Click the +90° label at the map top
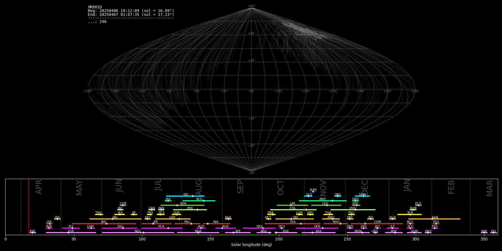The image size is (502, 251). 252,6
